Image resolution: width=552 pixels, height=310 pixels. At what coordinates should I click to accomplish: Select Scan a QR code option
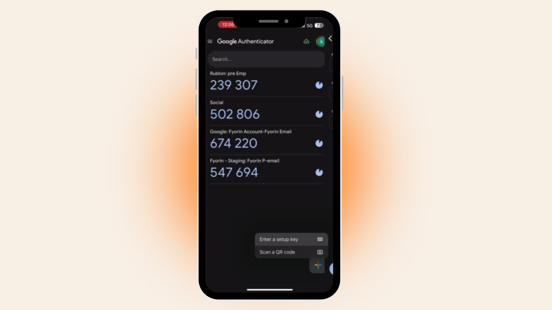290,252
